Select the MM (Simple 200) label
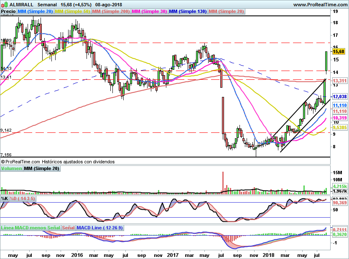 click(x=111, y=12)
